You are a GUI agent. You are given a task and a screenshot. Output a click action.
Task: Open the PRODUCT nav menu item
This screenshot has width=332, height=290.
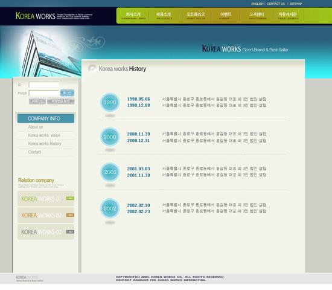click(164, 16)
